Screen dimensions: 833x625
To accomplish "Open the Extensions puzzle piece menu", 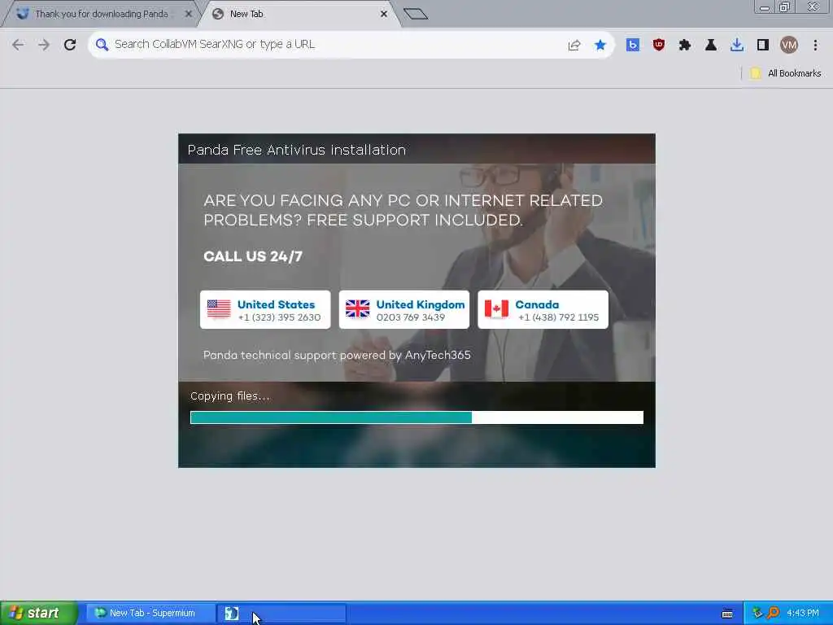I will 685,46.
